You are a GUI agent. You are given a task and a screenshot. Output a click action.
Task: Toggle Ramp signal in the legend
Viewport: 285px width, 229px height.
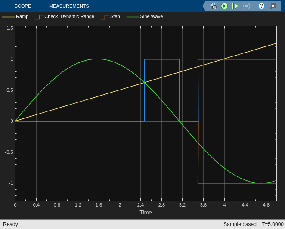click(x=15, y=16)
